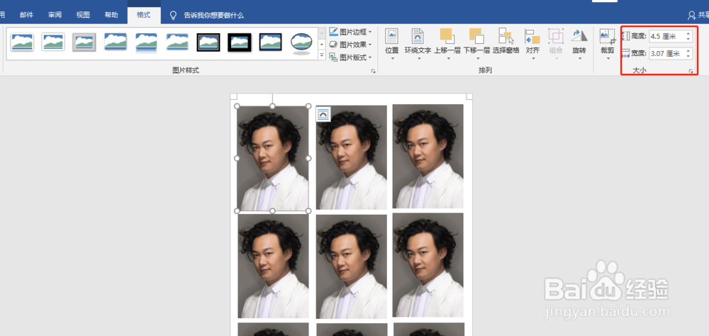709x336 pixels.
Task: Apply the thick black matte picture style
Action: [x=239, y=42]
